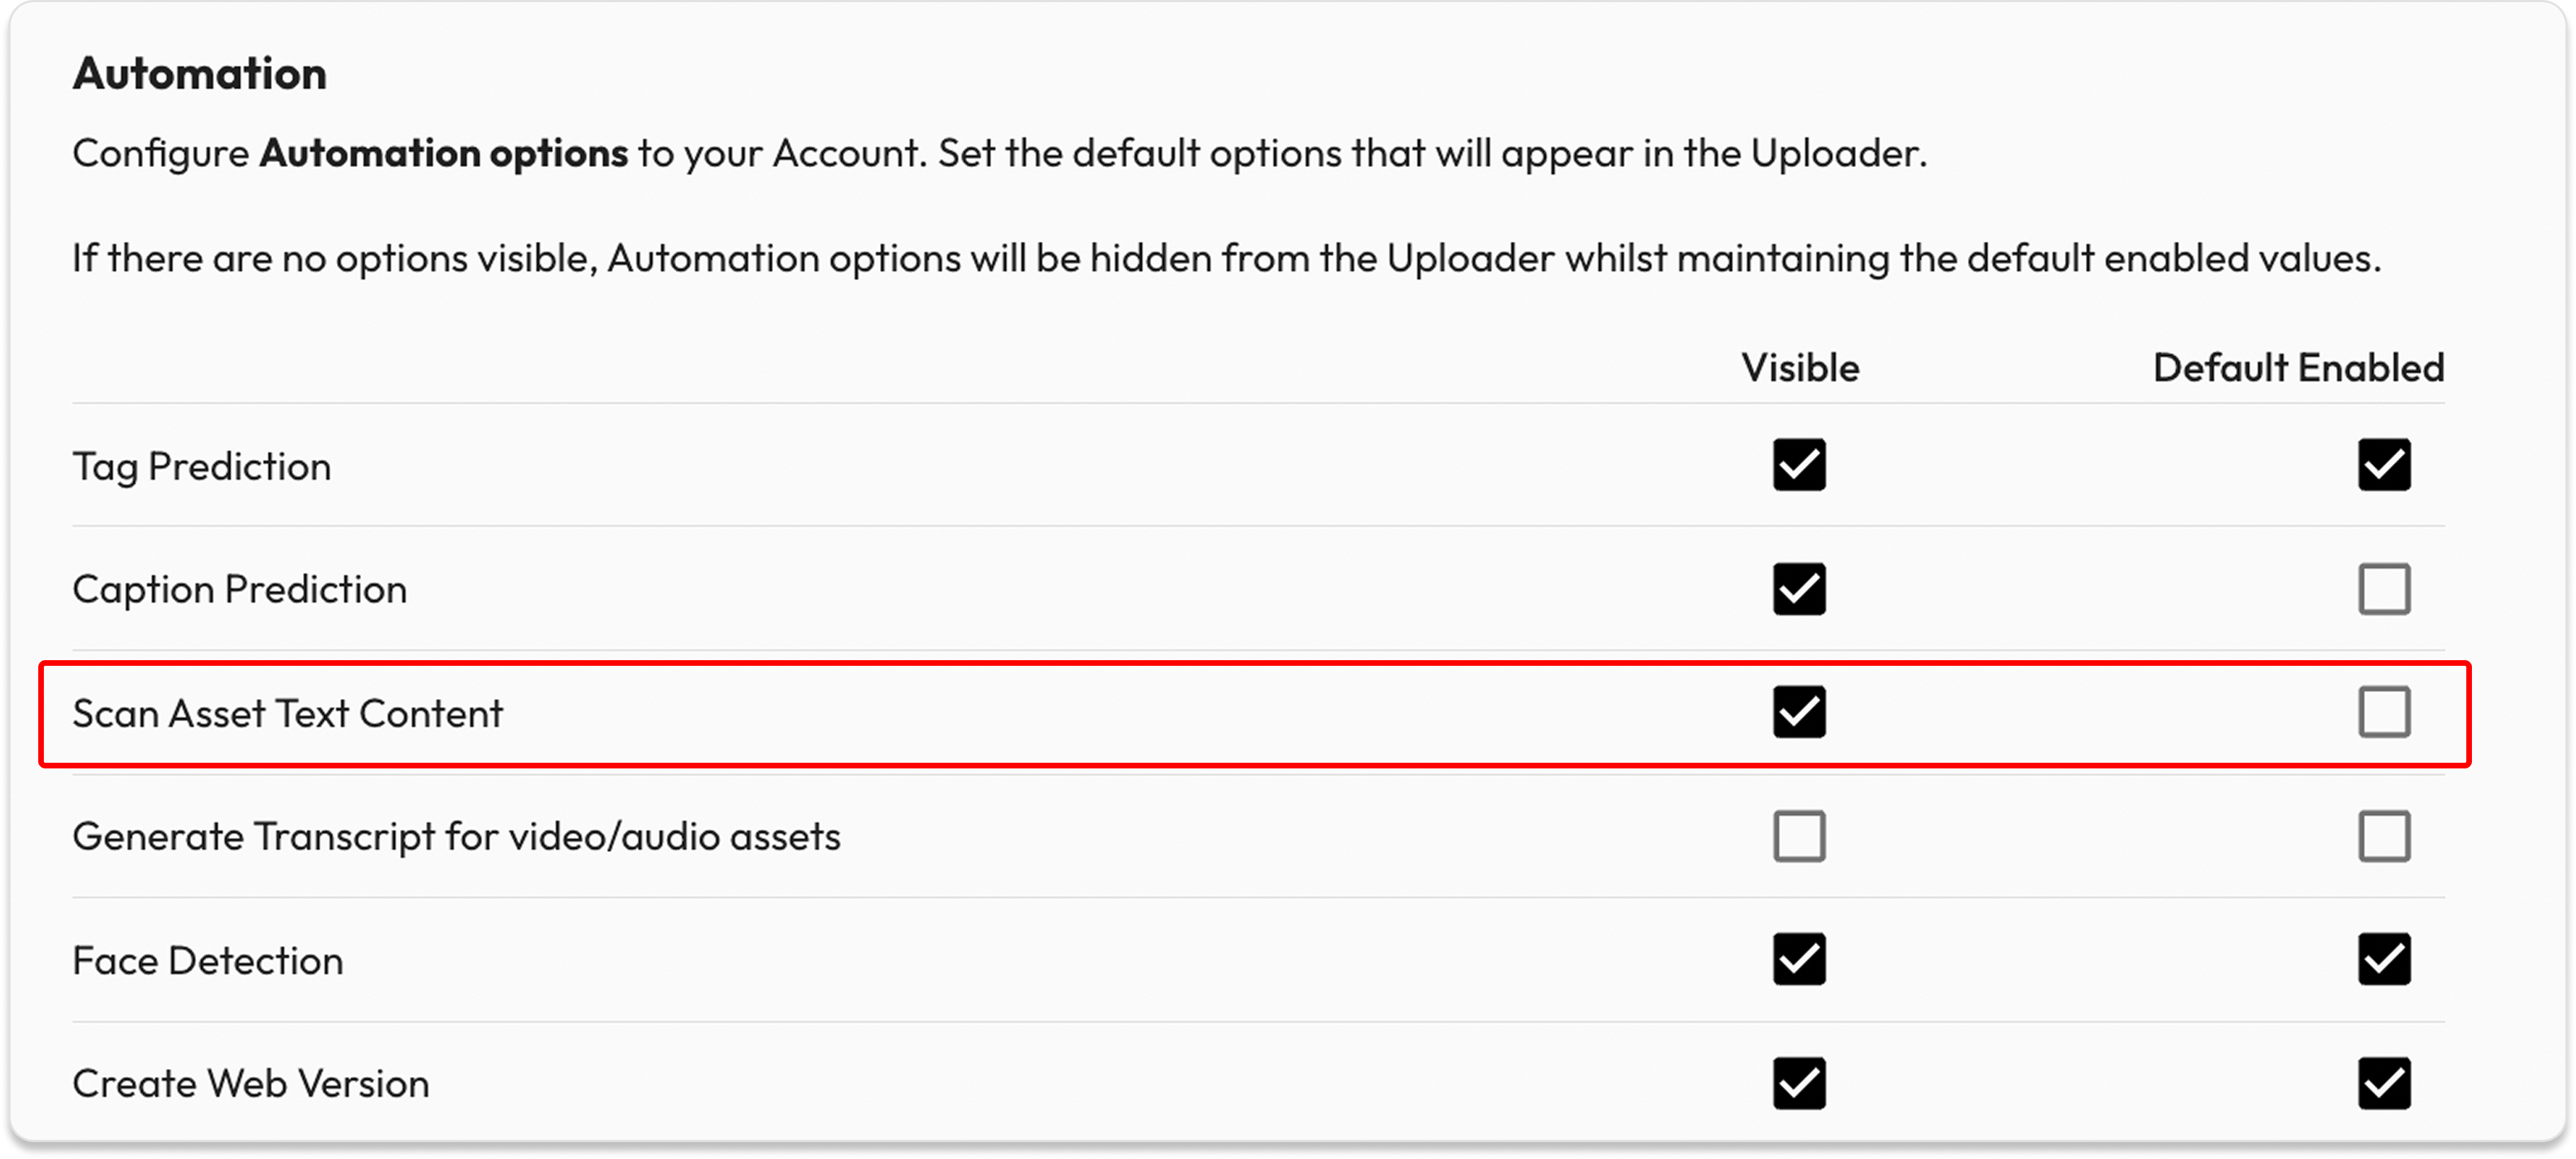Image resolution: width=2576 pixels, height=1159 pixels.
Task: Uncheck Visible for Scan Asset Text Content
Action: (1799, 713)
